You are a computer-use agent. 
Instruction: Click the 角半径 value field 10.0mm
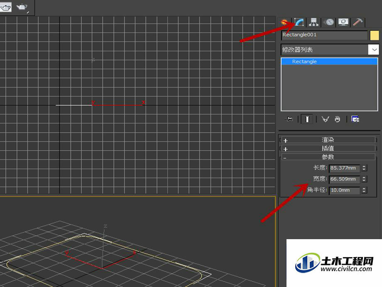coord(344,190)
